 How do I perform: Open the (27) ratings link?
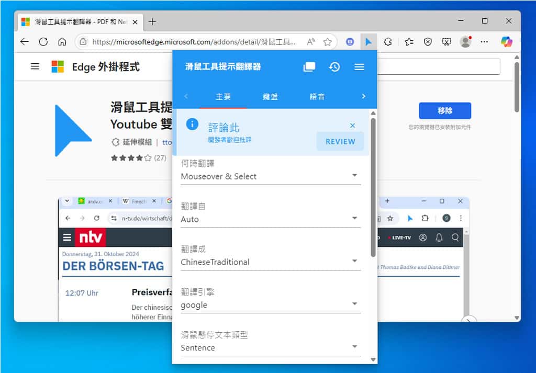pyautogui.click(x=160, y=158)
